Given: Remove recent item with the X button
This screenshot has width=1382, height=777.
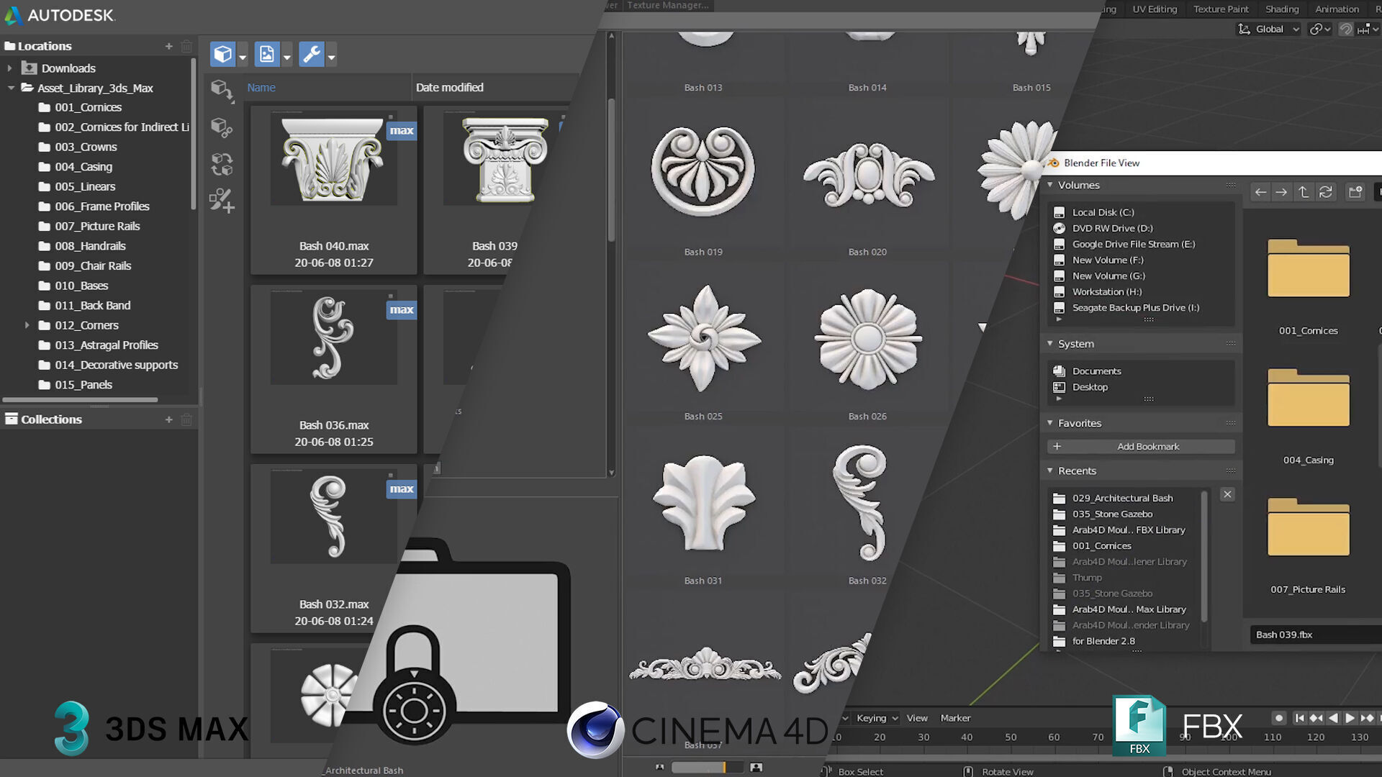Looking at the screenshot, I should [x=1228, y=494].
